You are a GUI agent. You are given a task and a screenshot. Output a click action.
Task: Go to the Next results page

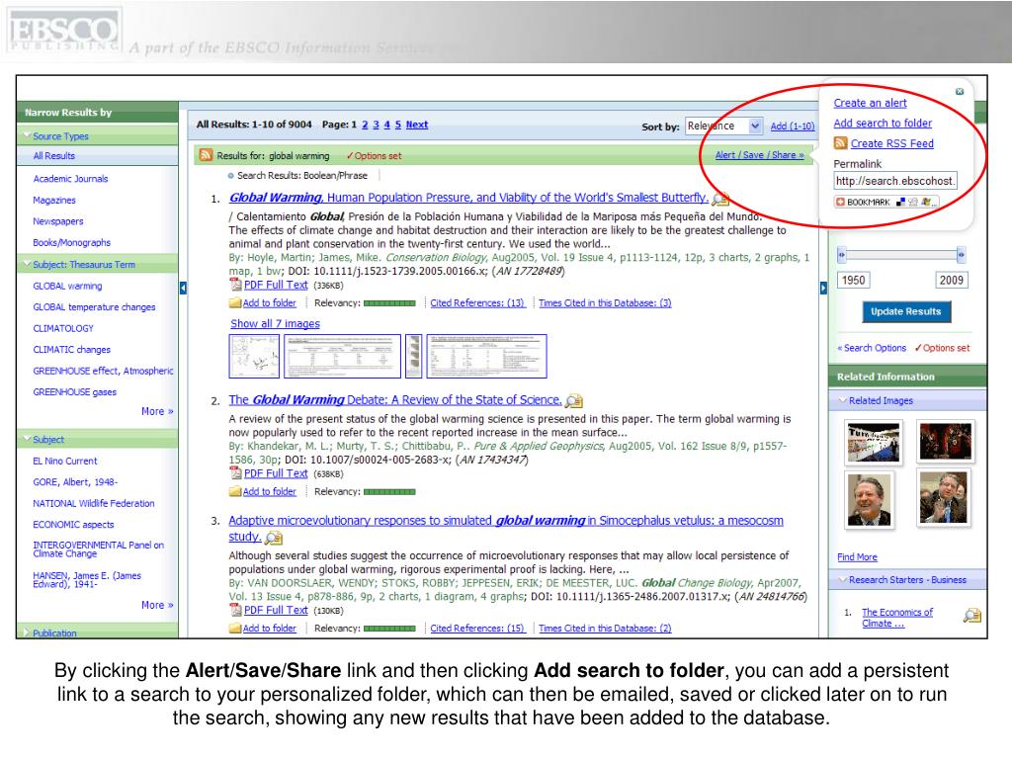[417, 125]
